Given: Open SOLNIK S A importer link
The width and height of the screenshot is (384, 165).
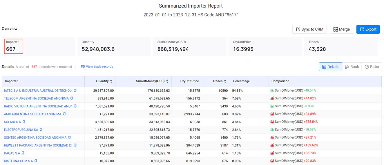Looking at the screenshot, I should pyautogui.click(x=12, y=122).
